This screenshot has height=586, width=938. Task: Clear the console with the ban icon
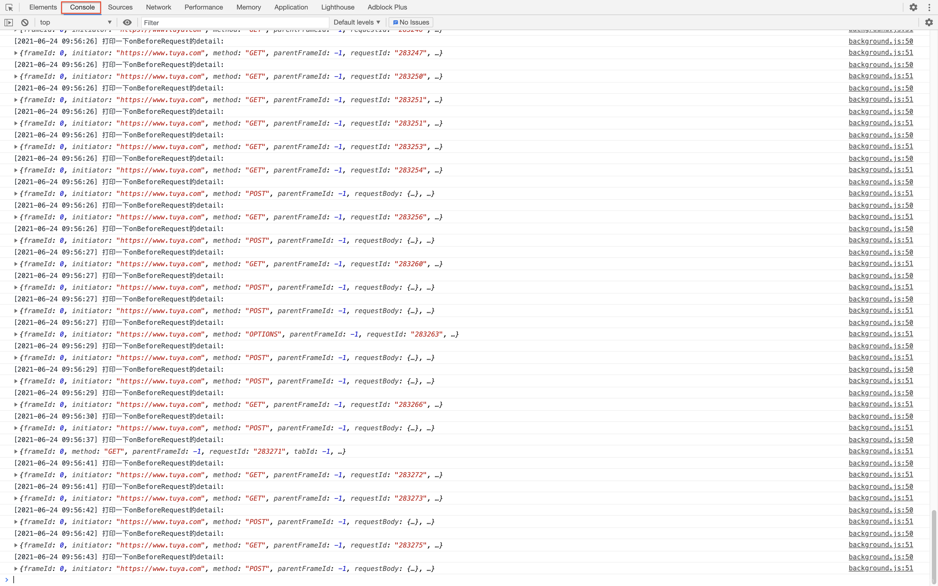pos(25,23)
